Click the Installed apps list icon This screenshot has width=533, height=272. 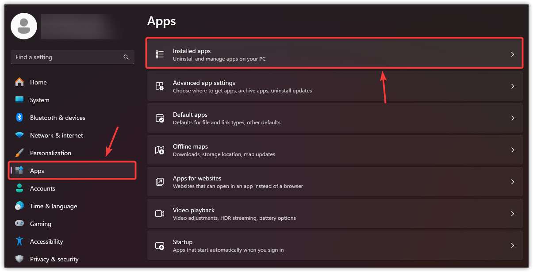[x=160, y=54]
